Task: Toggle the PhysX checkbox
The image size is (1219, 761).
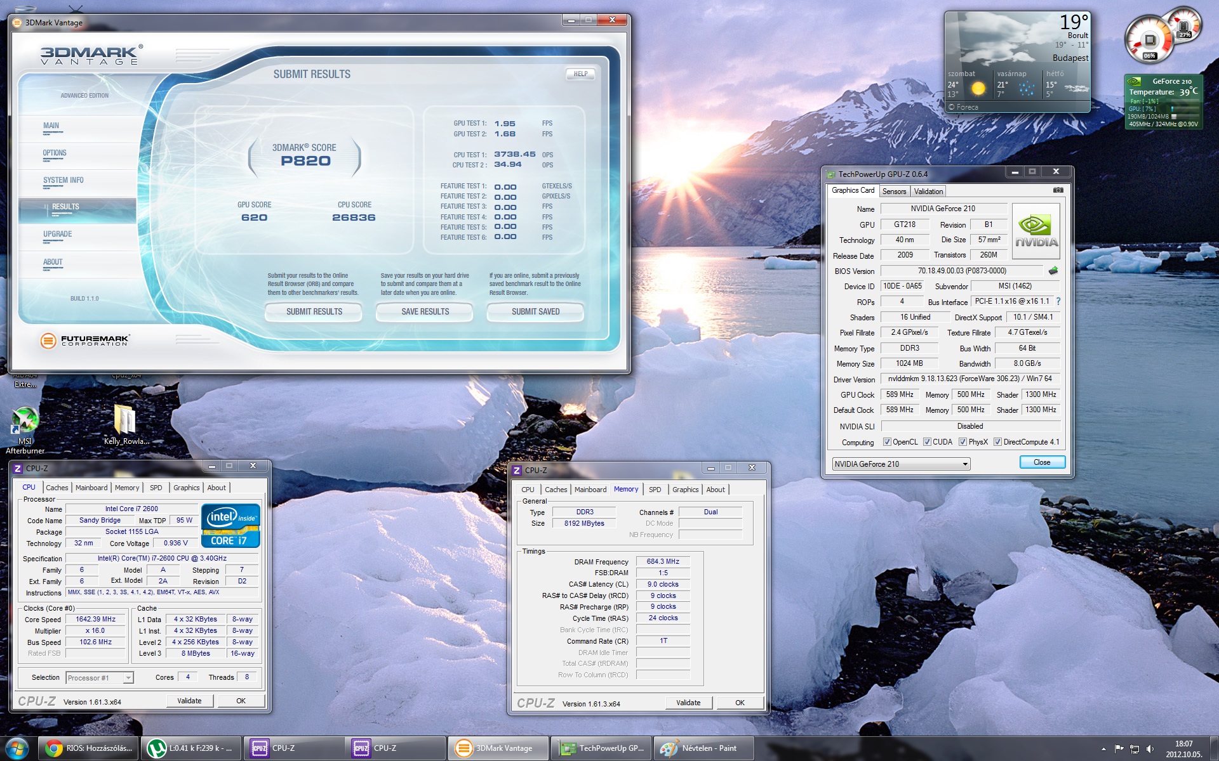Action: pos(963,442)
